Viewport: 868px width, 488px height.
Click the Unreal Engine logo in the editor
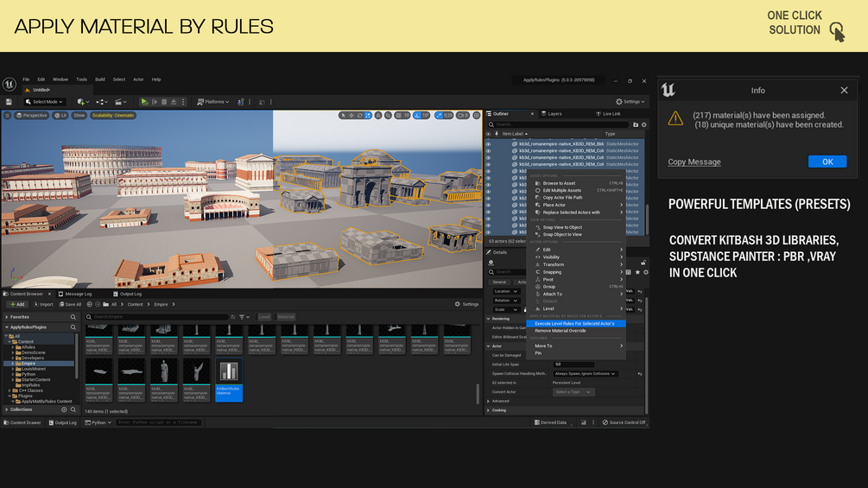(10, 84)
